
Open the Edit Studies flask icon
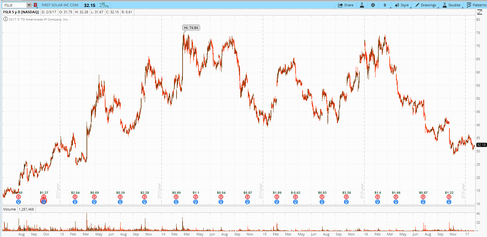tap(362, 5)
